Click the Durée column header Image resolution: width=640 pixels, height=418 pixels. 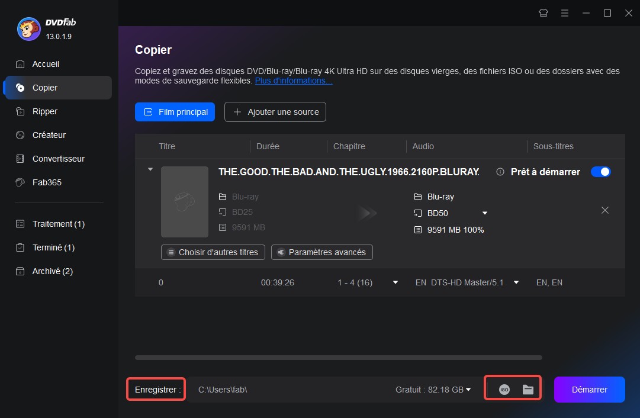(x=268, y=146)
